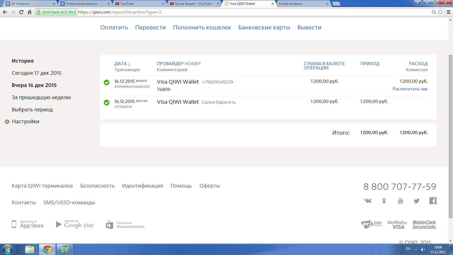Select Сегодня 17 дек 2015 history filter
Viewport: 453px width, 255px height.
[x=37, y=73]
